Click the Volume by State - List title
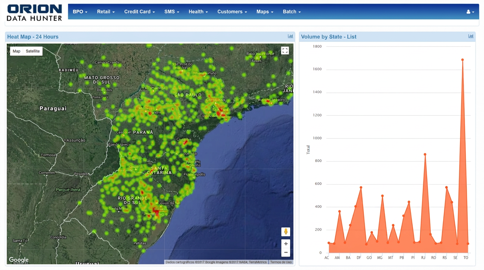This screenshot has height=270, width=484. [329, 37]
